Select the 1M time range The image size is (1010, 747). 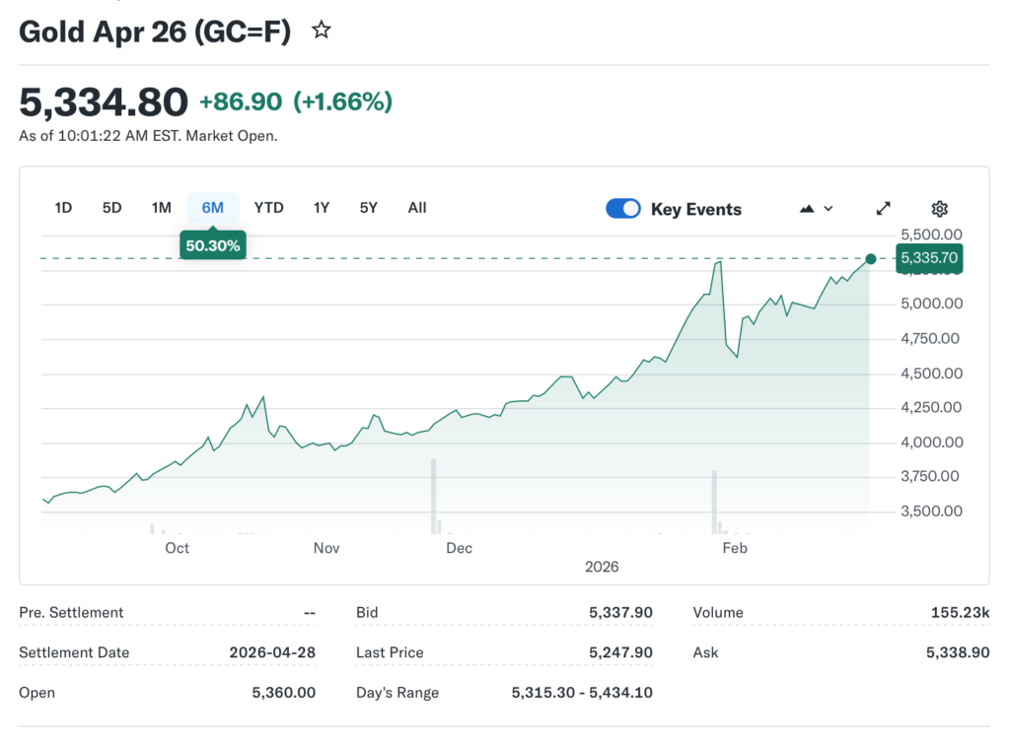[162, 208]
